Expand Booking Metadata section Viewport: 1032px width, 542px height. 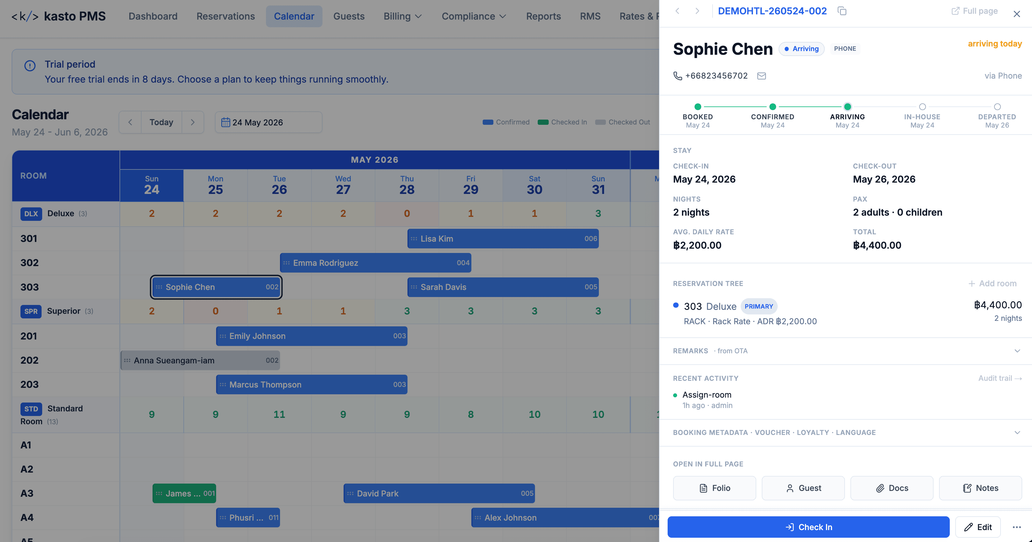pyautogui.click(x=845, y=432)
